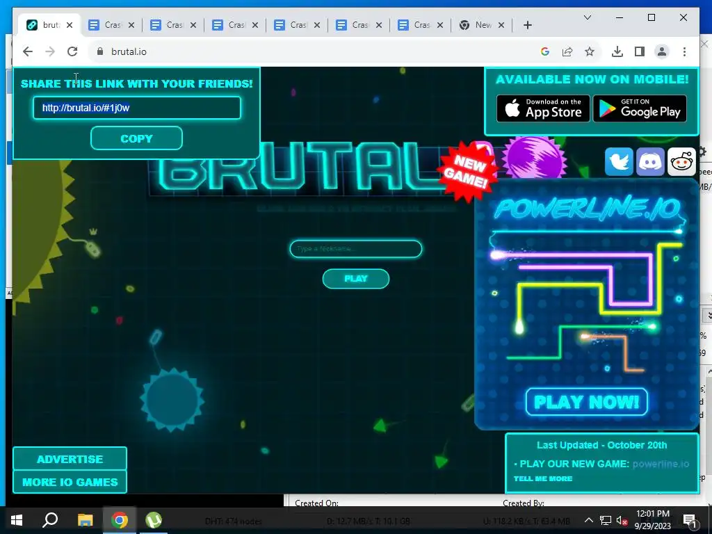Reload the brutal.io page
Viewport: 712px width, 534px height.
[x=72, y=51]
